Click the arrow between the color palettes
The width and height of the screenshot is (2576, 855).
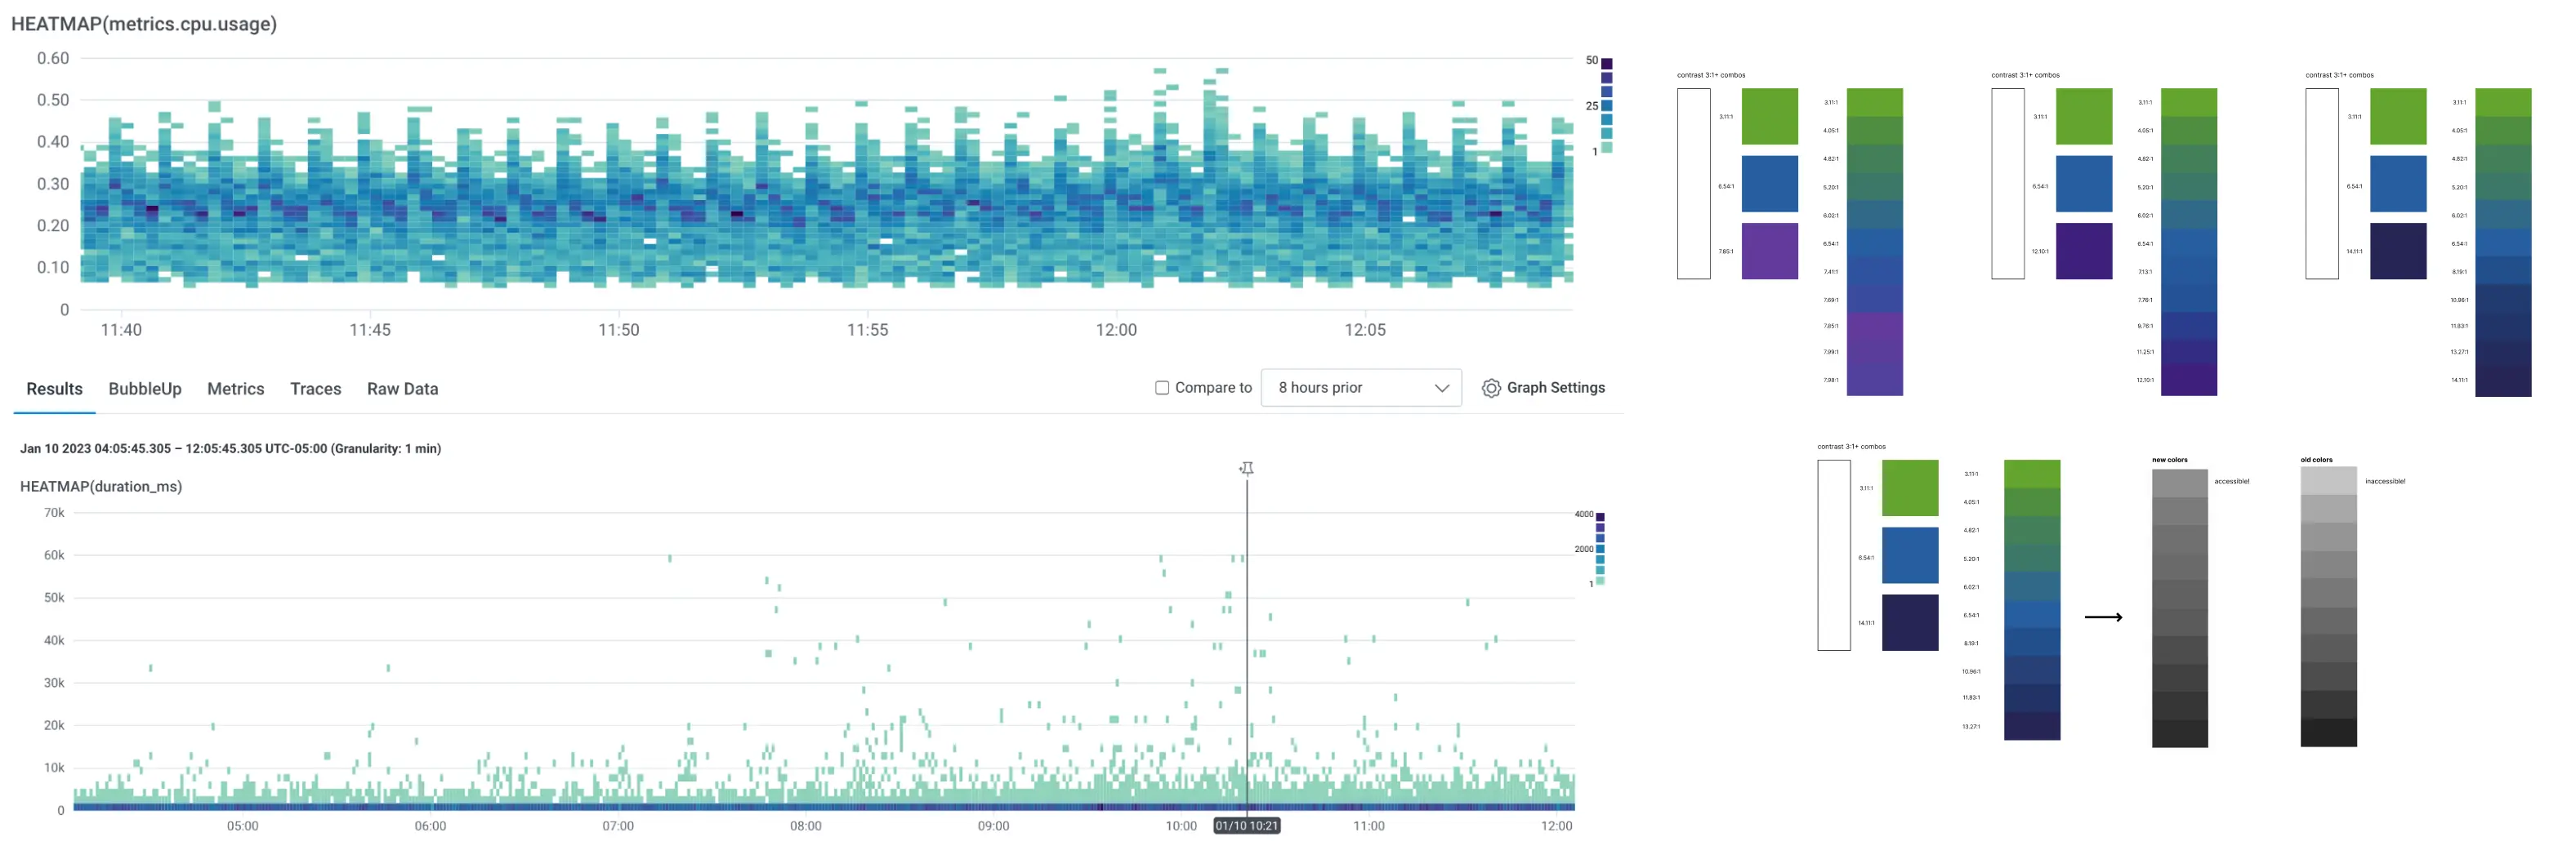(x=2103, y=617)
